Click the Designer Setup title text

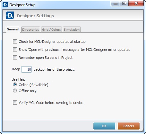(x=22, y=5)
